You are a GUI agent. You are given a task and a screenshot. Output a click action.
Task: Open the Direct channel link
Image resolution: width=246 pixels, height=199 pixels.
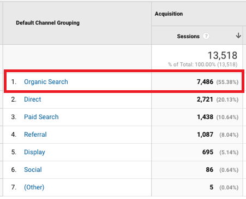click(x=33, y=99)
